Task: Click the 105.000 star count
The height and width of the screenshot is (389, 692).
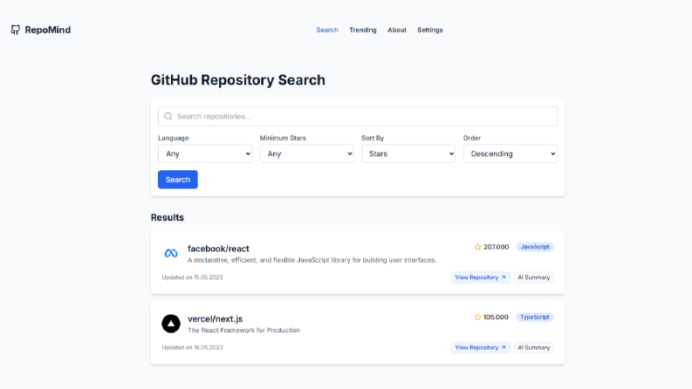Action: click(x=496, y=317)
